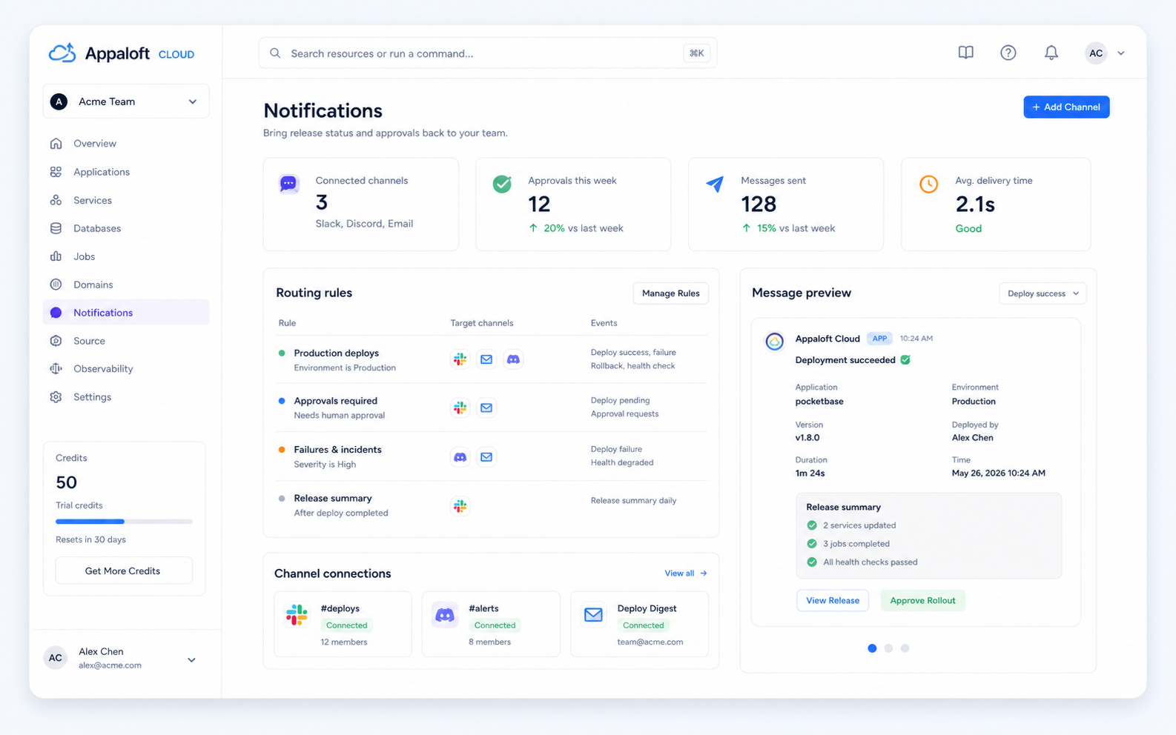Click email icon in Approvals required row
Screen dimensions: 1176x735
pos(486,408)
